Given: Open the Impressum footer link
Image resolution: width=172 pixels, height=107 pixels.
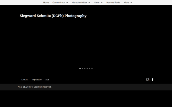Looking at the screenshot, I should pyautogui.click(x=37, y=80).
